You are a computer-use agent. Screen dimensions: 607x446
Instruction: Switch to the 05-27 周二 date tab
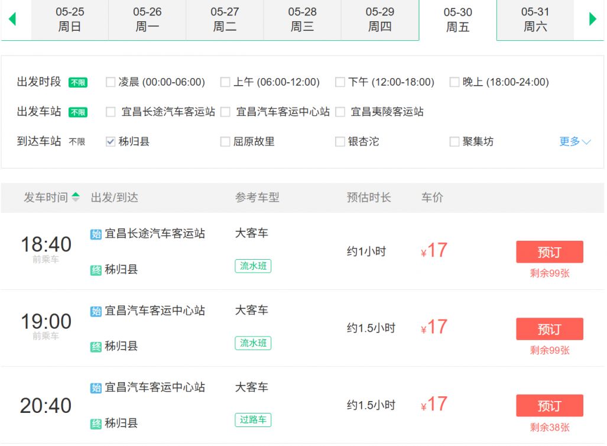pos(225,18)
